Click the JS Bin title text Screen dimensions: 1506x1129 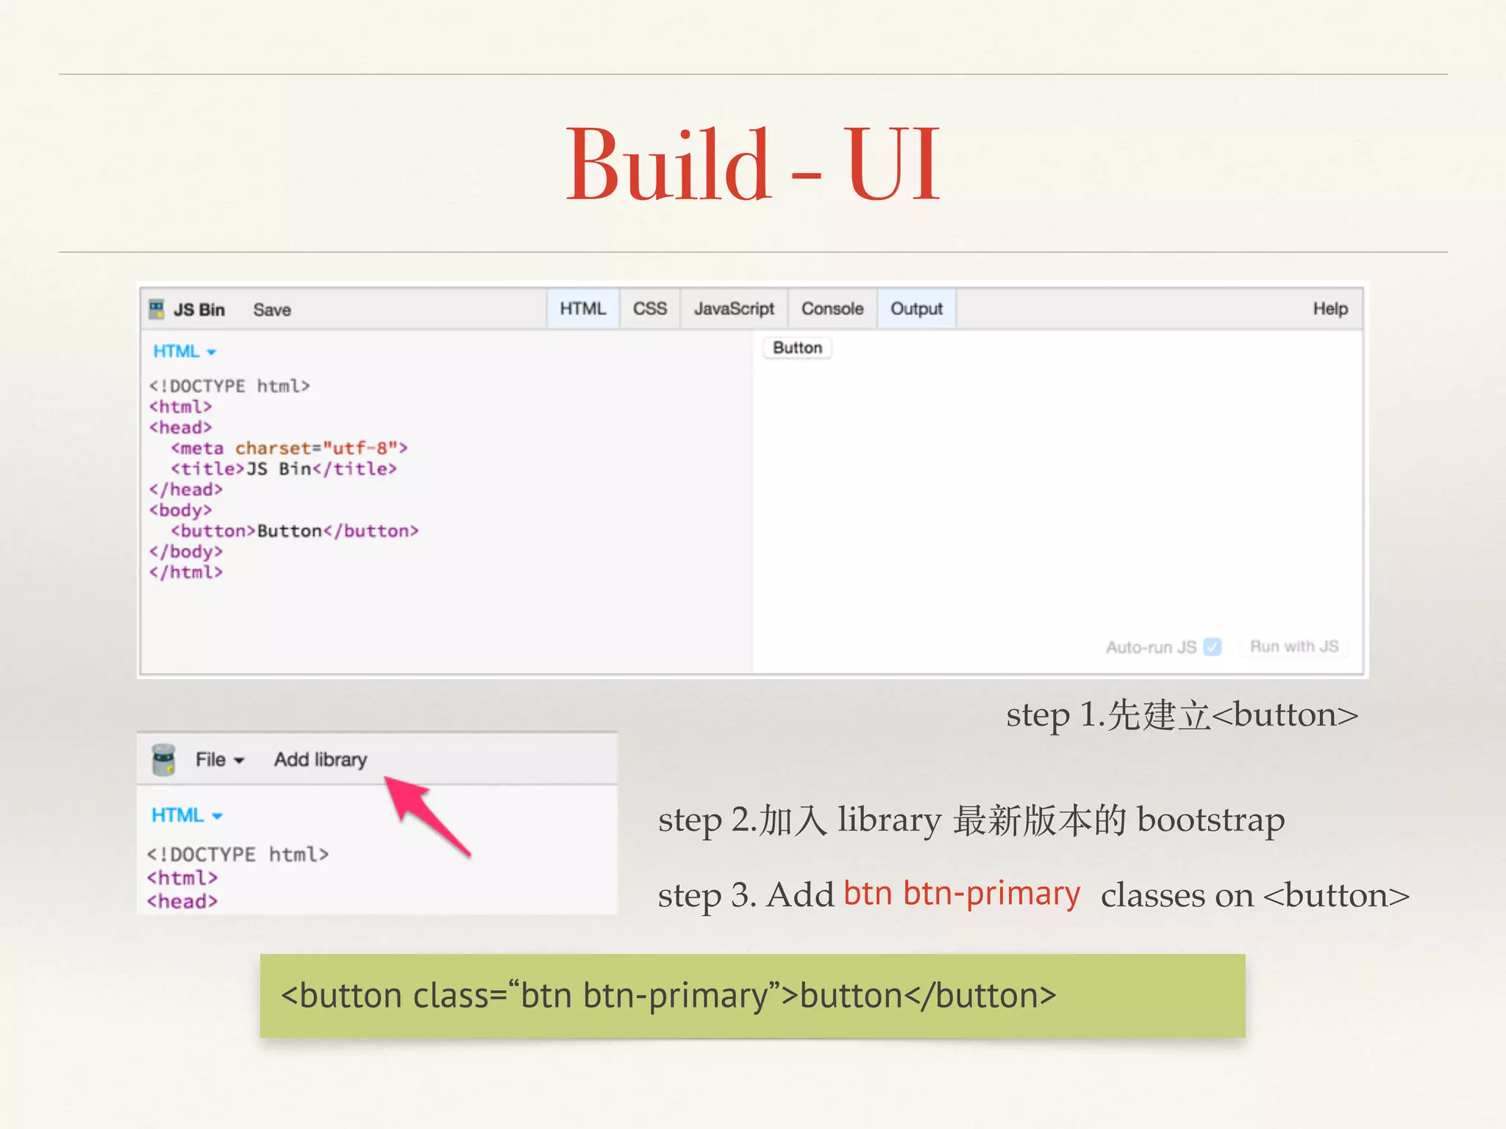point(199,309)
